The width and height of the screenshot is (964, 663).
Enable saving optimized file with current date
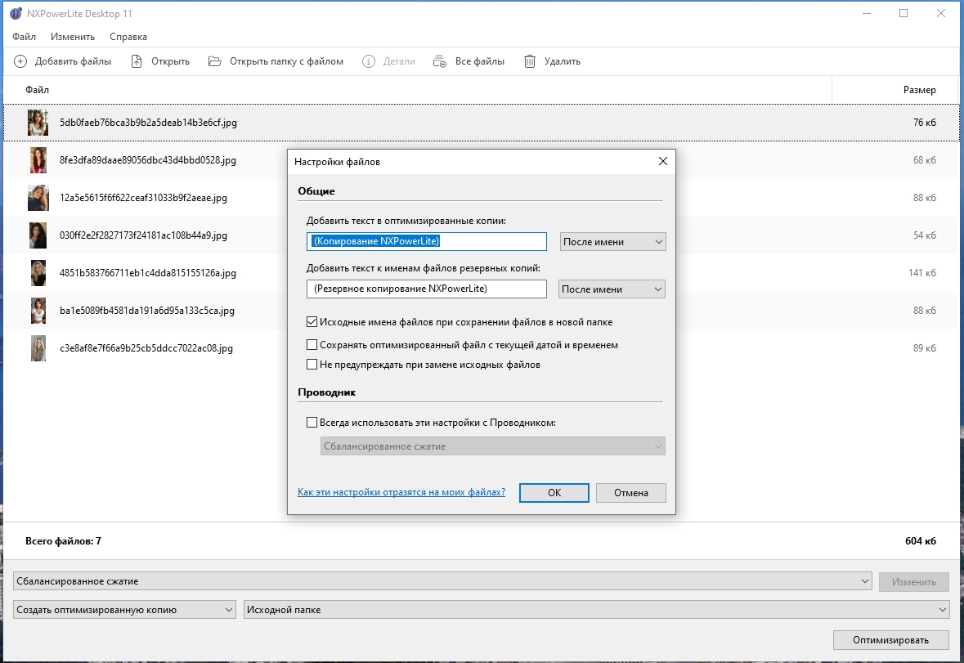[x=312, y=345]
